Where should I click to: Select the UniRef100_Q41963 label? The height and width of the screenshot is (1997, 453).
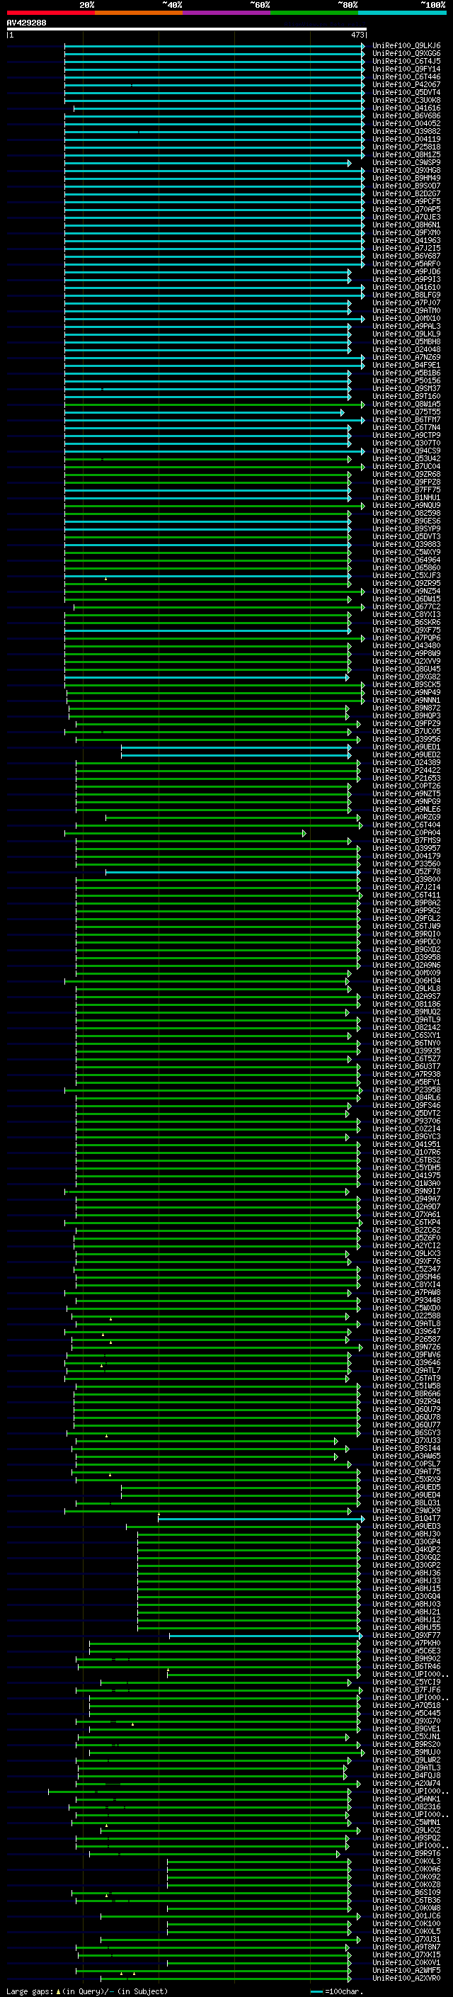point(406,240)
